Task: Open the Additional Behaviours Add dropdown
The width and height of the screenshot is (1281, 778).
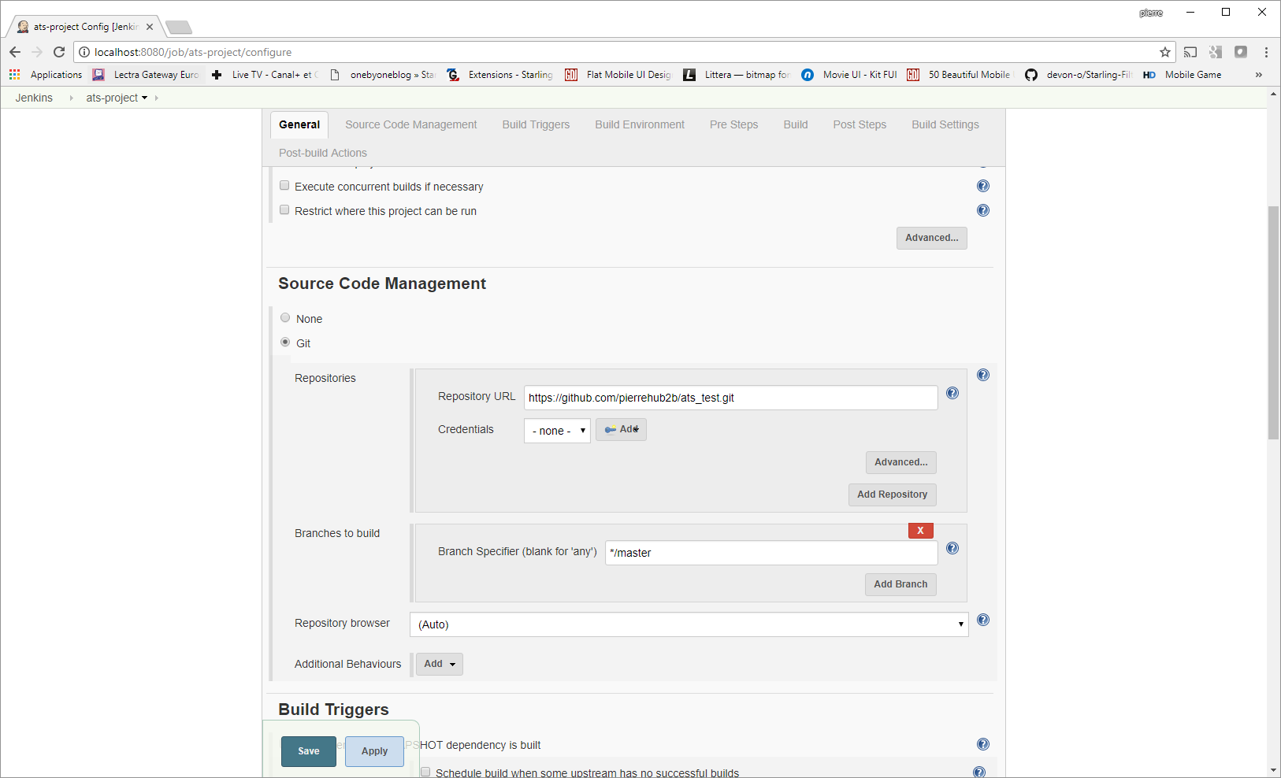Action: coord(440,664)
